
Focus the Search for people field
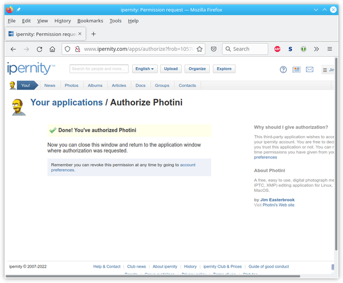99,69
